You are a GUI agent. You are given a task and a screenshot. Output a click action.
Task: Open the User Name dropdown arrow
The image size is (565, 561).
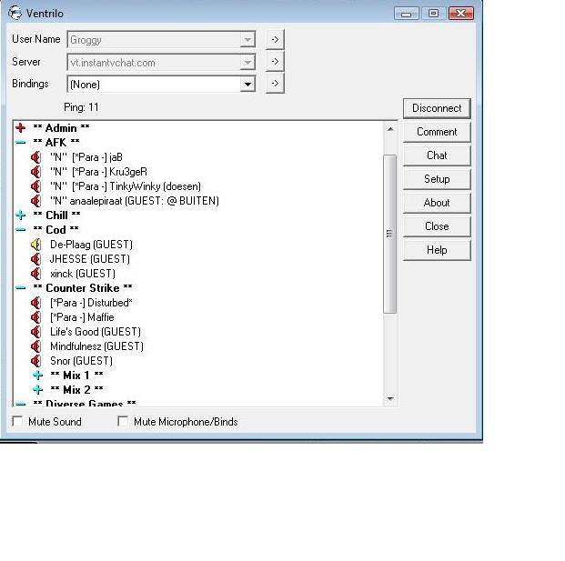[x=247, y=40]
